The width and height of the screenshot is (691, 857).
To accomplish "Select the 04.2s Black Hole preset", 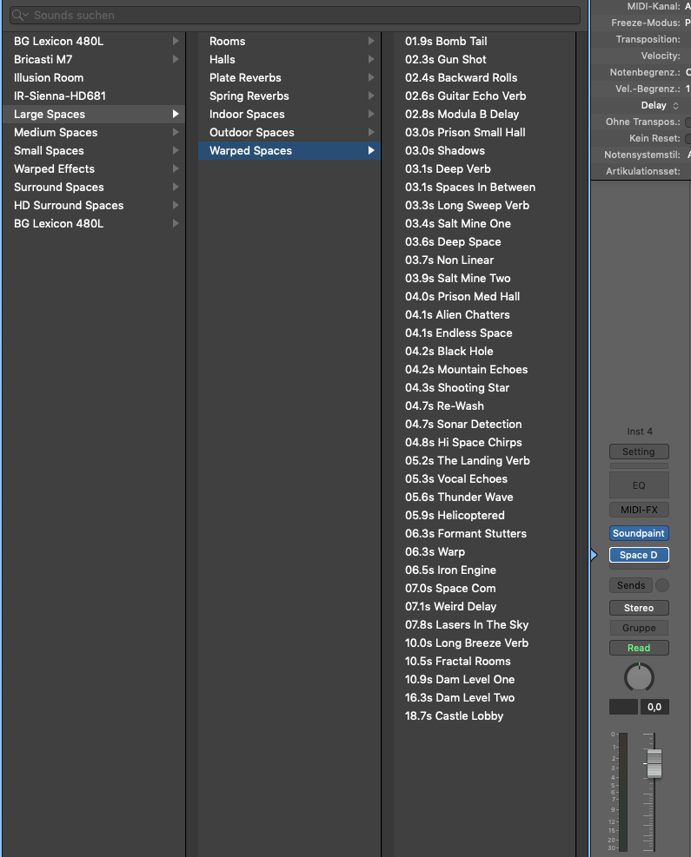I will (448, 352).
